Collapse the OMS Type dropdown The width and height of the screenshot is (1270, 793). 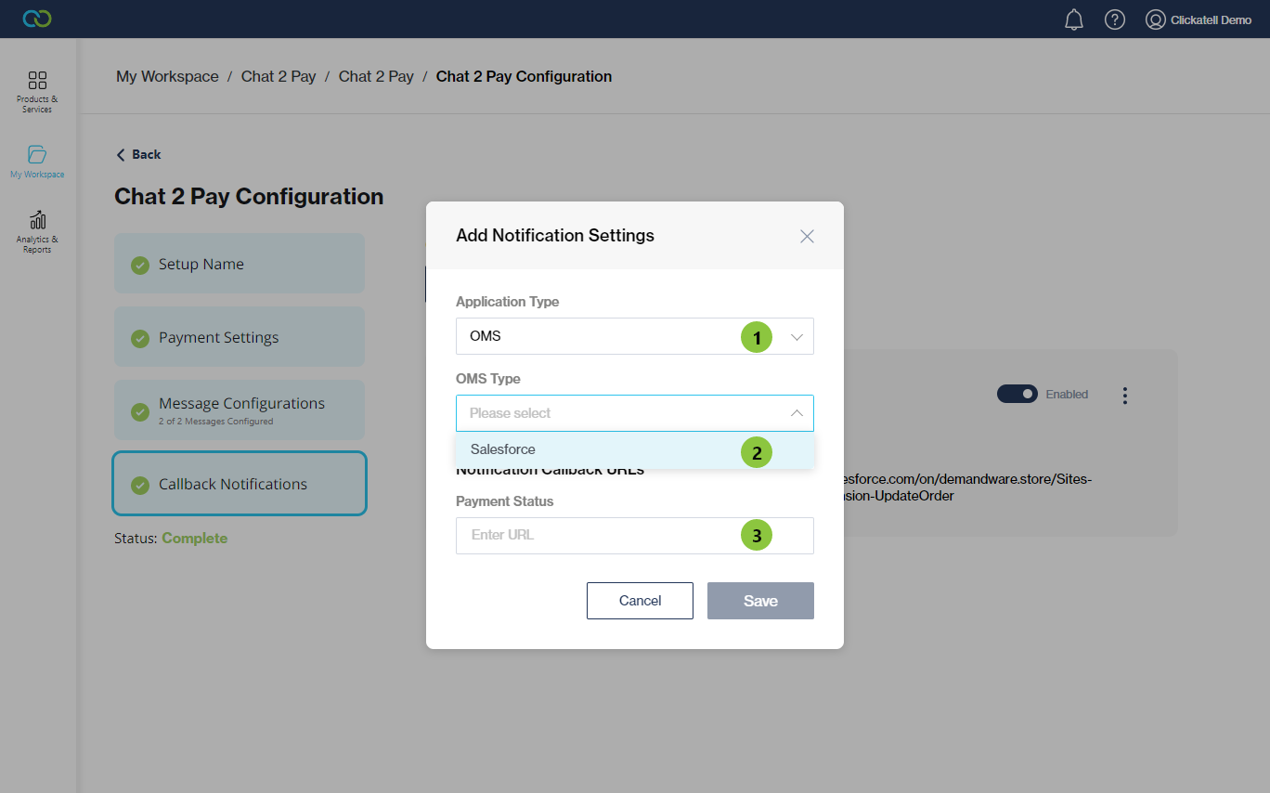tap(796, 412)
